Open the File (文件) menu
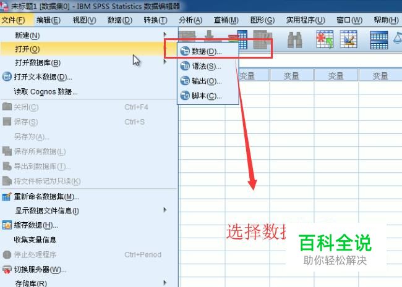The image size is (402, 287). pos(14,20)
